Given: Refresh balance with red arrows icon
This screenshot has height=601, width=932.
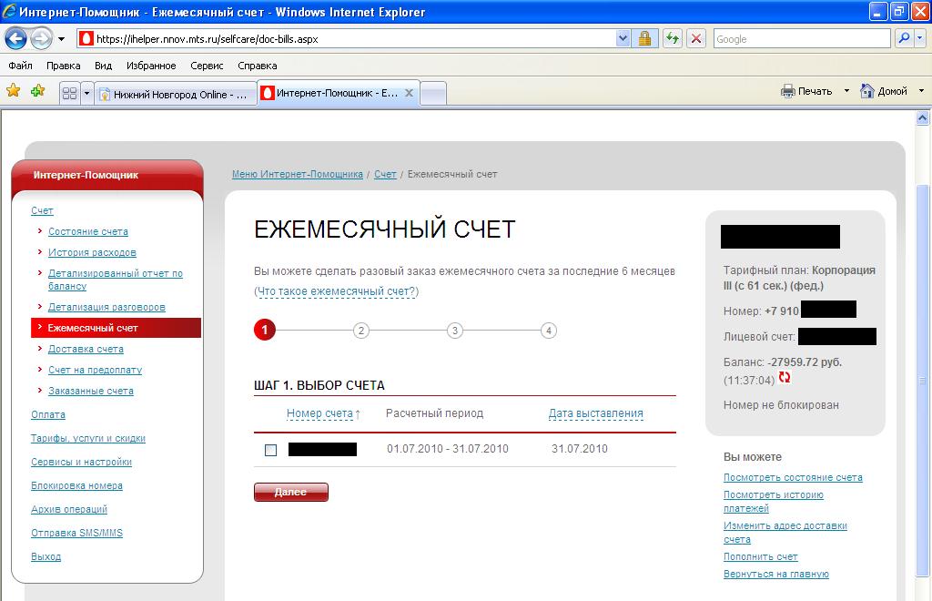Looking at the screenshot, I should (x=785, y=377).
